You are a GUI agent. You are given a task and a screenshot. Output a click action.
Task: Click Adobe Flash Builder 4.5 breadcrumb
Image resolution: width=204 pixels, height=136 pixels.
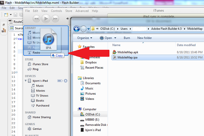(x=166, y=29)
